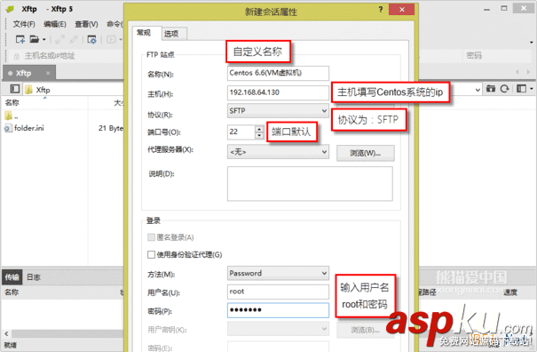
Task: Click the 名称(N) field with Centos 6.6
Action: (x=278, y=73)
